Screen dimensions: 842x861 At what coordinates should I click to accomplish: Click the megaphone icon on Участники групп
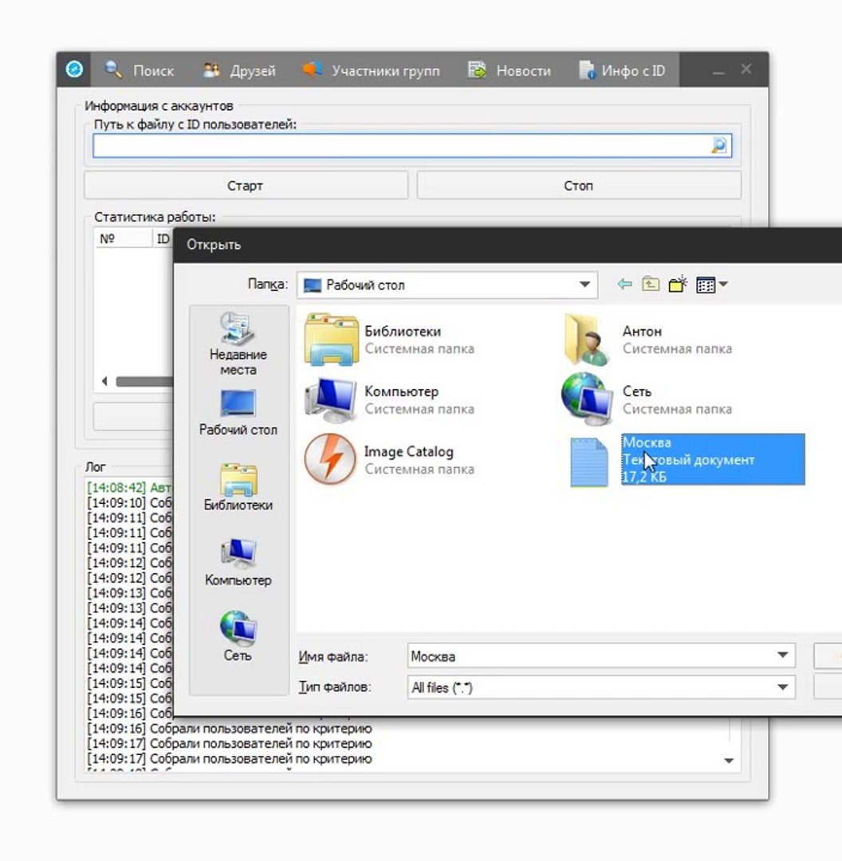(x=312, y=69)
